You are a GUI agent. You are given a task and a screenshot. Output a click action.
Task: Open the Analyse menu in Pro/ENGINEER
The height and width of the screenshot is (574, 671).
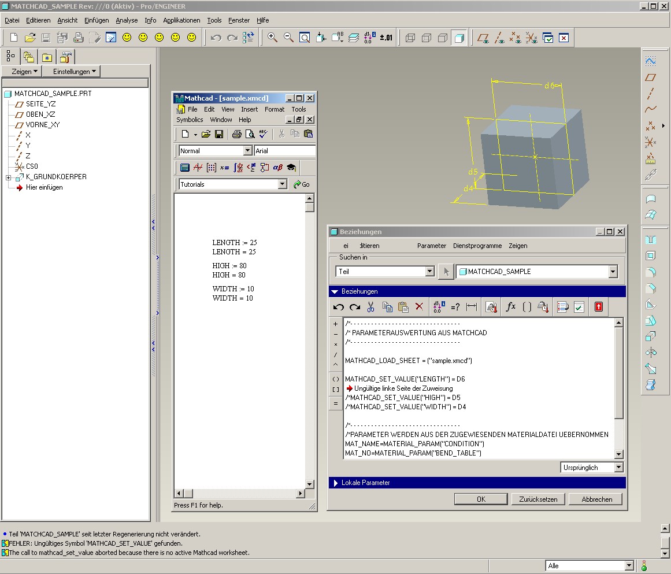pos(127,20)
